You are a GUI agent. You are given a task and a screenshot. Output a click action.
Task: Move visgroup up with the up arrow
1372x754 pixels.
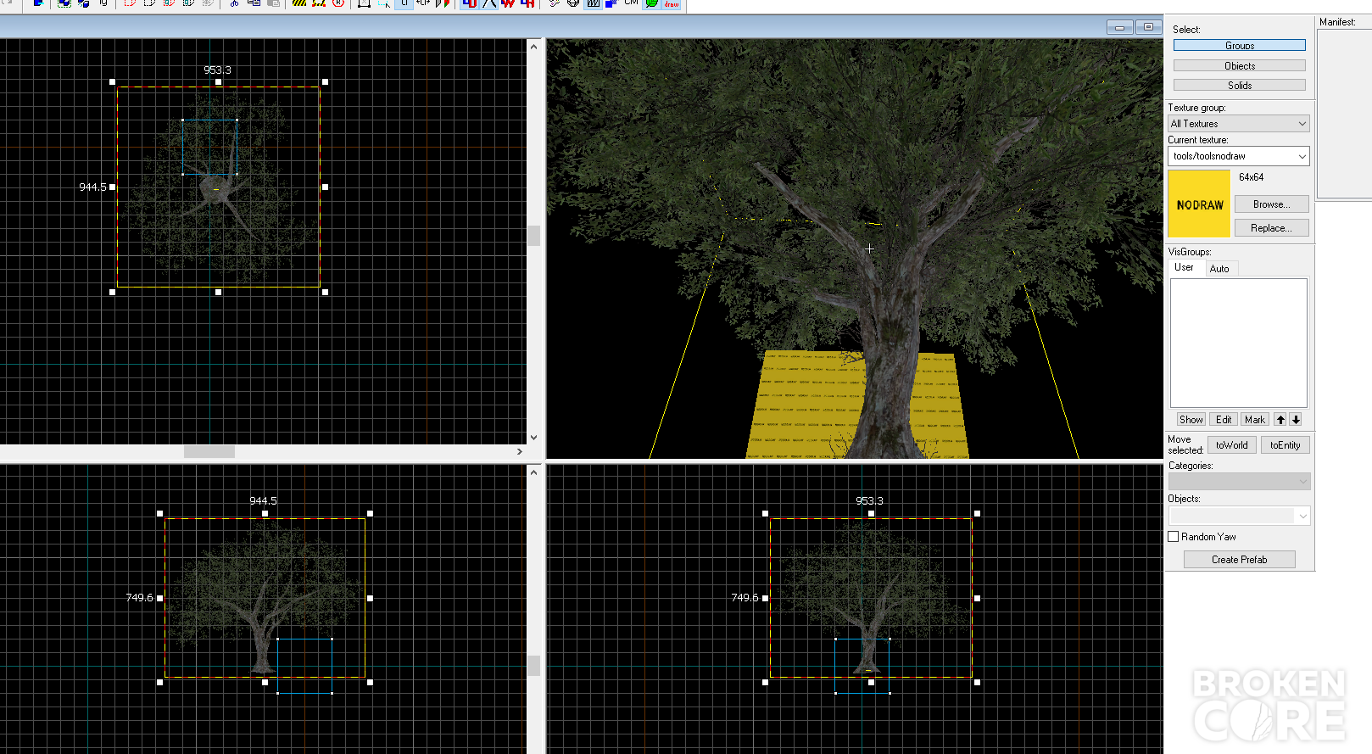tap(1280, 420)
